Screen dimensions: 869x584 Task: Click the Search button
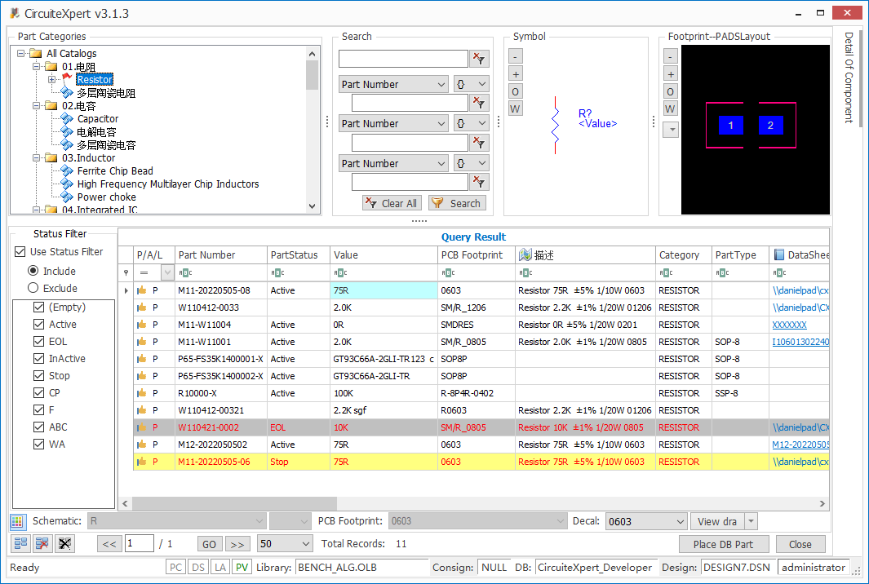458,203
